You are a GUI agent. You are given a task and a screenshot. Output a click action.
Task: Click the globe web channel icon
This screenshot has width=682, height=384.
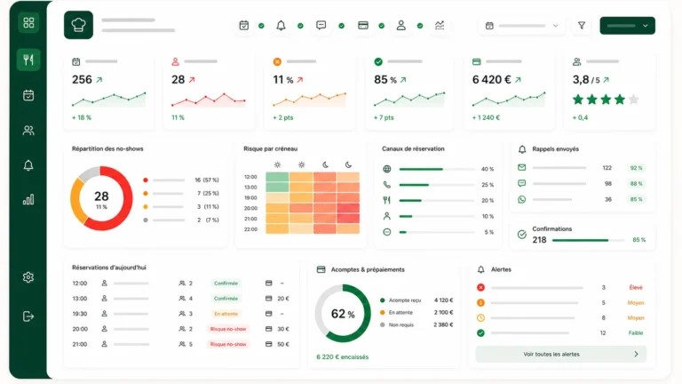pyautogui.click(x=386, y=169)
